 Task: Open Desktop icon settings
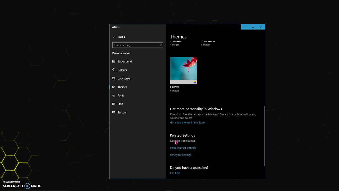183,141
